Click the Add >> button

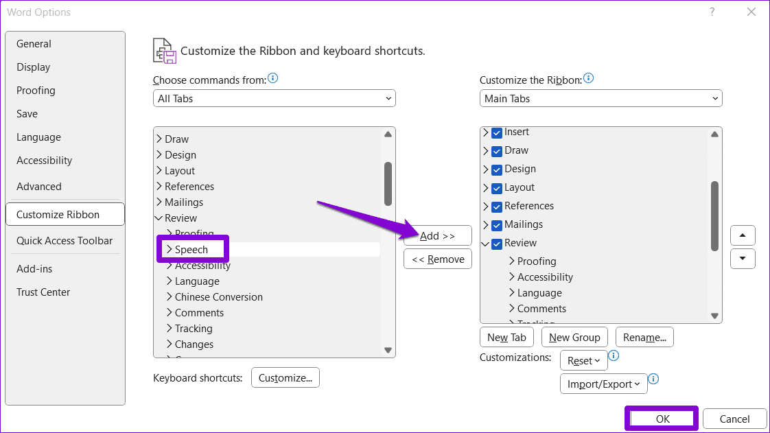coord(438,235)
